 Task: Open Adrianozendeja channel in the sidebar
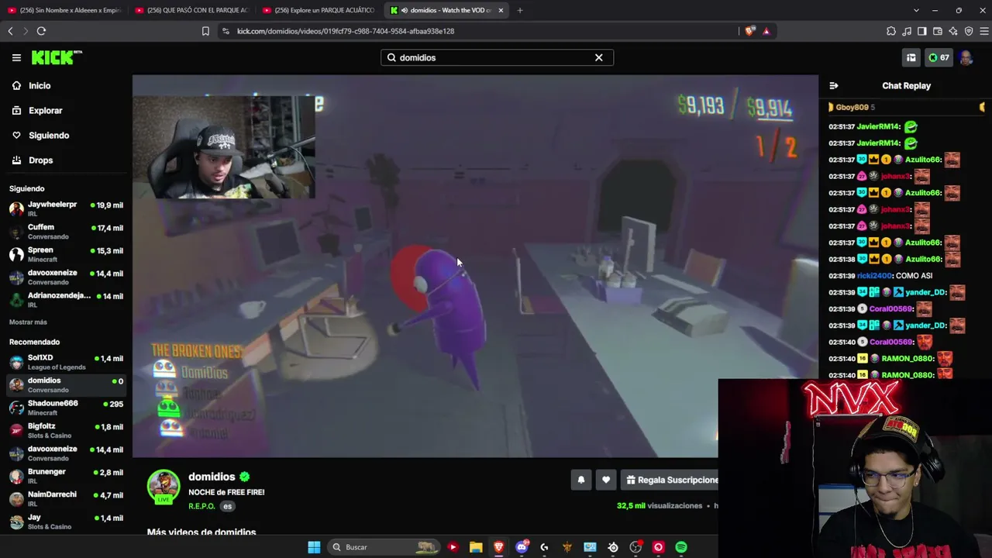pos(66,300)
